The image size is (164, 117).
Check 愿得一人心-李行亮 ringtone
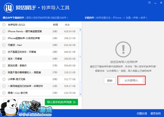coord(4,93)
